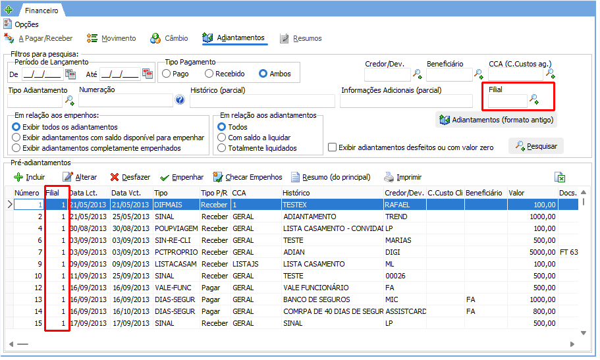Click the Até date input field

pyautogui.click(x=120, y=74)
